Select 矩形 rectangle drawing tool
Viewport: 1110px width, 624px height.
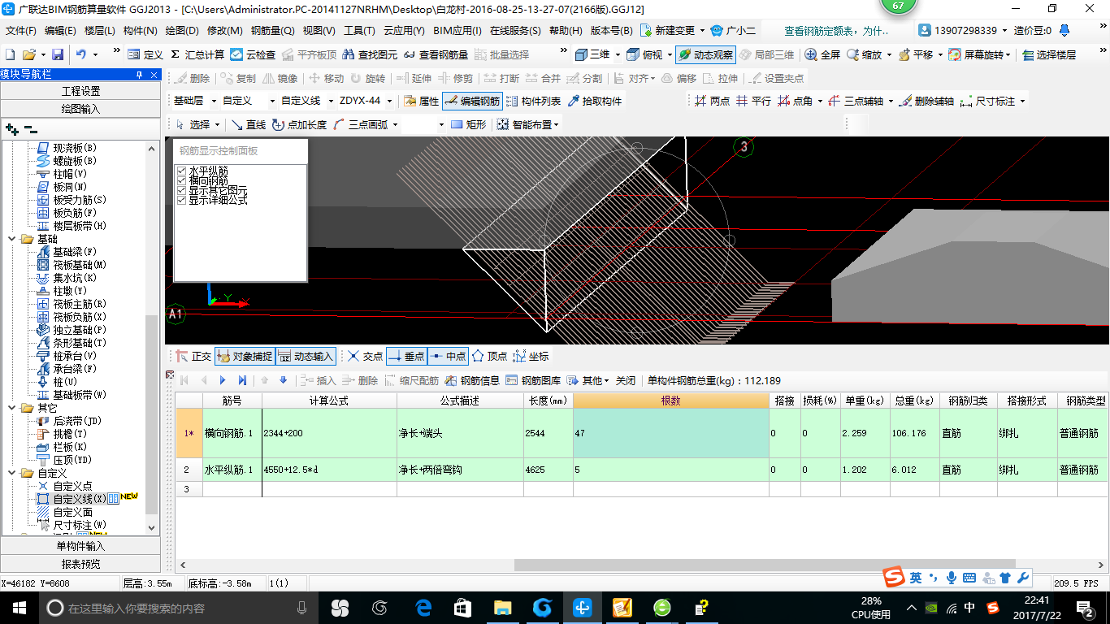(x=468, y=124)
